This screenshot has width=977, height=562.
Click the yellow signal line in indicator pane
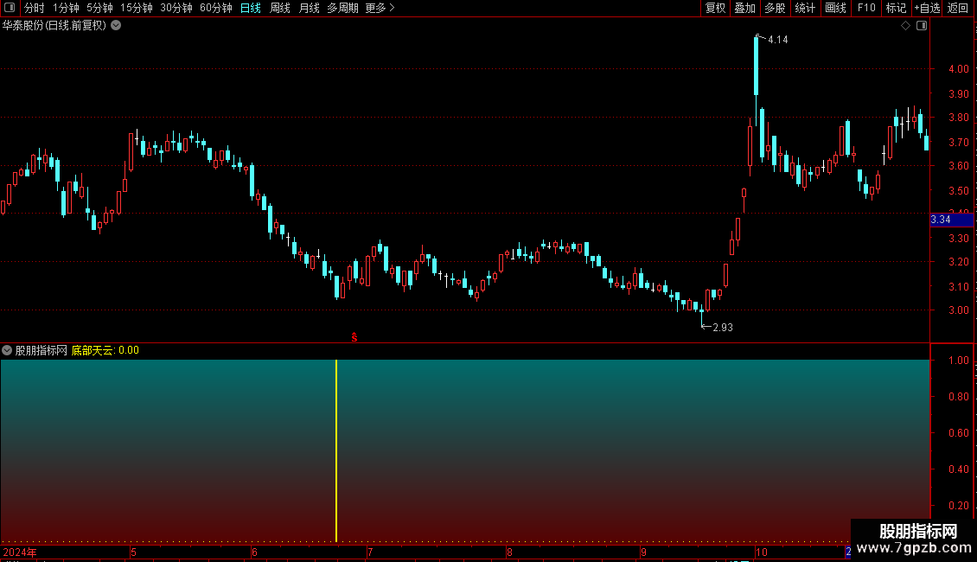pyautogui.click(x=336, y=450)
